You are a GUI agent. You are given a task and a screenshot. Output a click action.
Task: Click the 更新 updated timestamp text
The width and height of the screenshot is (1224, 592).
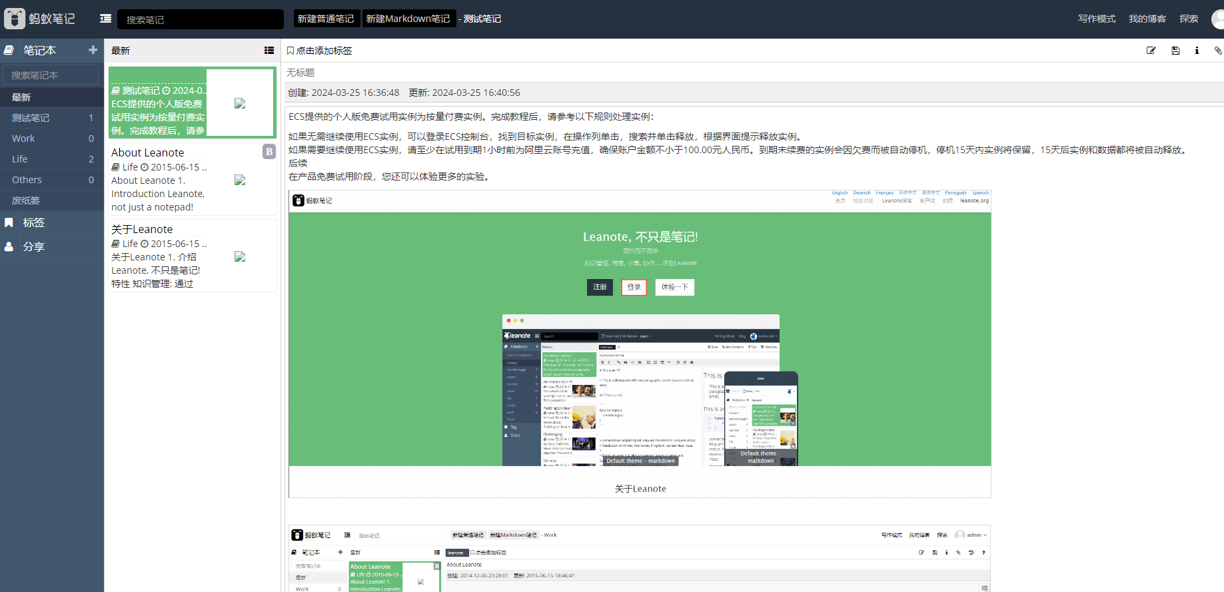[x=464, y=93]
